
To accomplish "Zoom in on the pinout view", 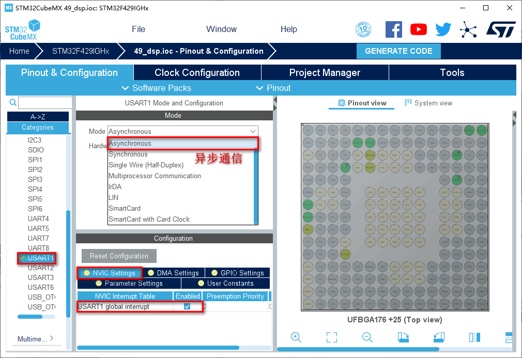I will tap(296, 337).
